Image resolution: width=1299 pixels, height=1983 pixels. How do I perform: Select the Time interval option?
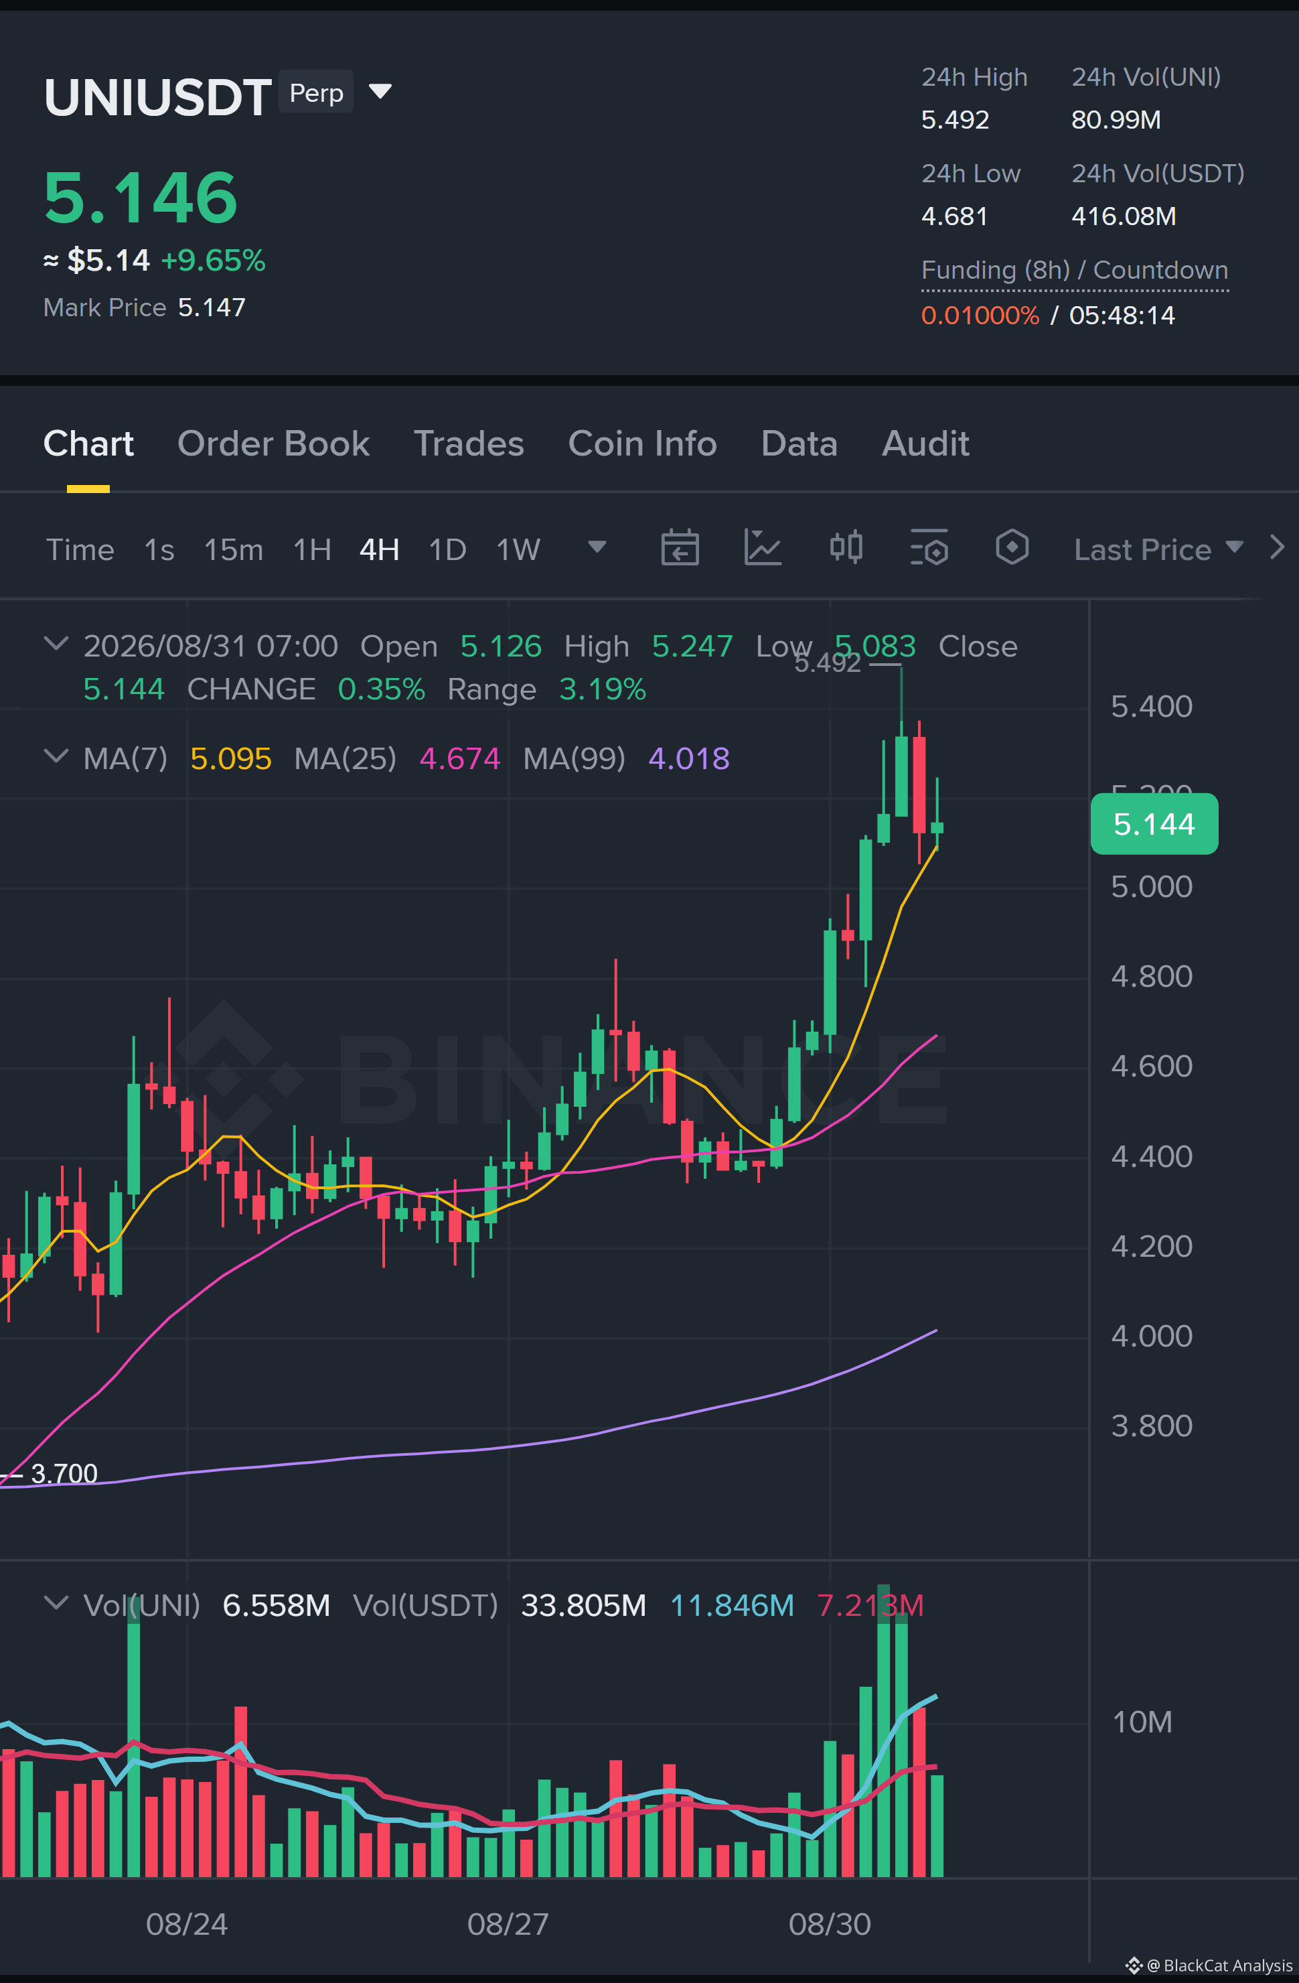(x=80, y=549)
